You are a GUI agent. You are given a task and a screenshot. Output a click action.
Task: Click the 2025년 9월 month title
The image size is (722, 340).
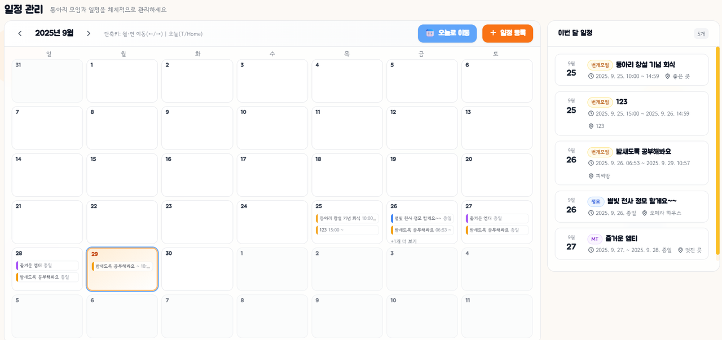tap(54, 33)
